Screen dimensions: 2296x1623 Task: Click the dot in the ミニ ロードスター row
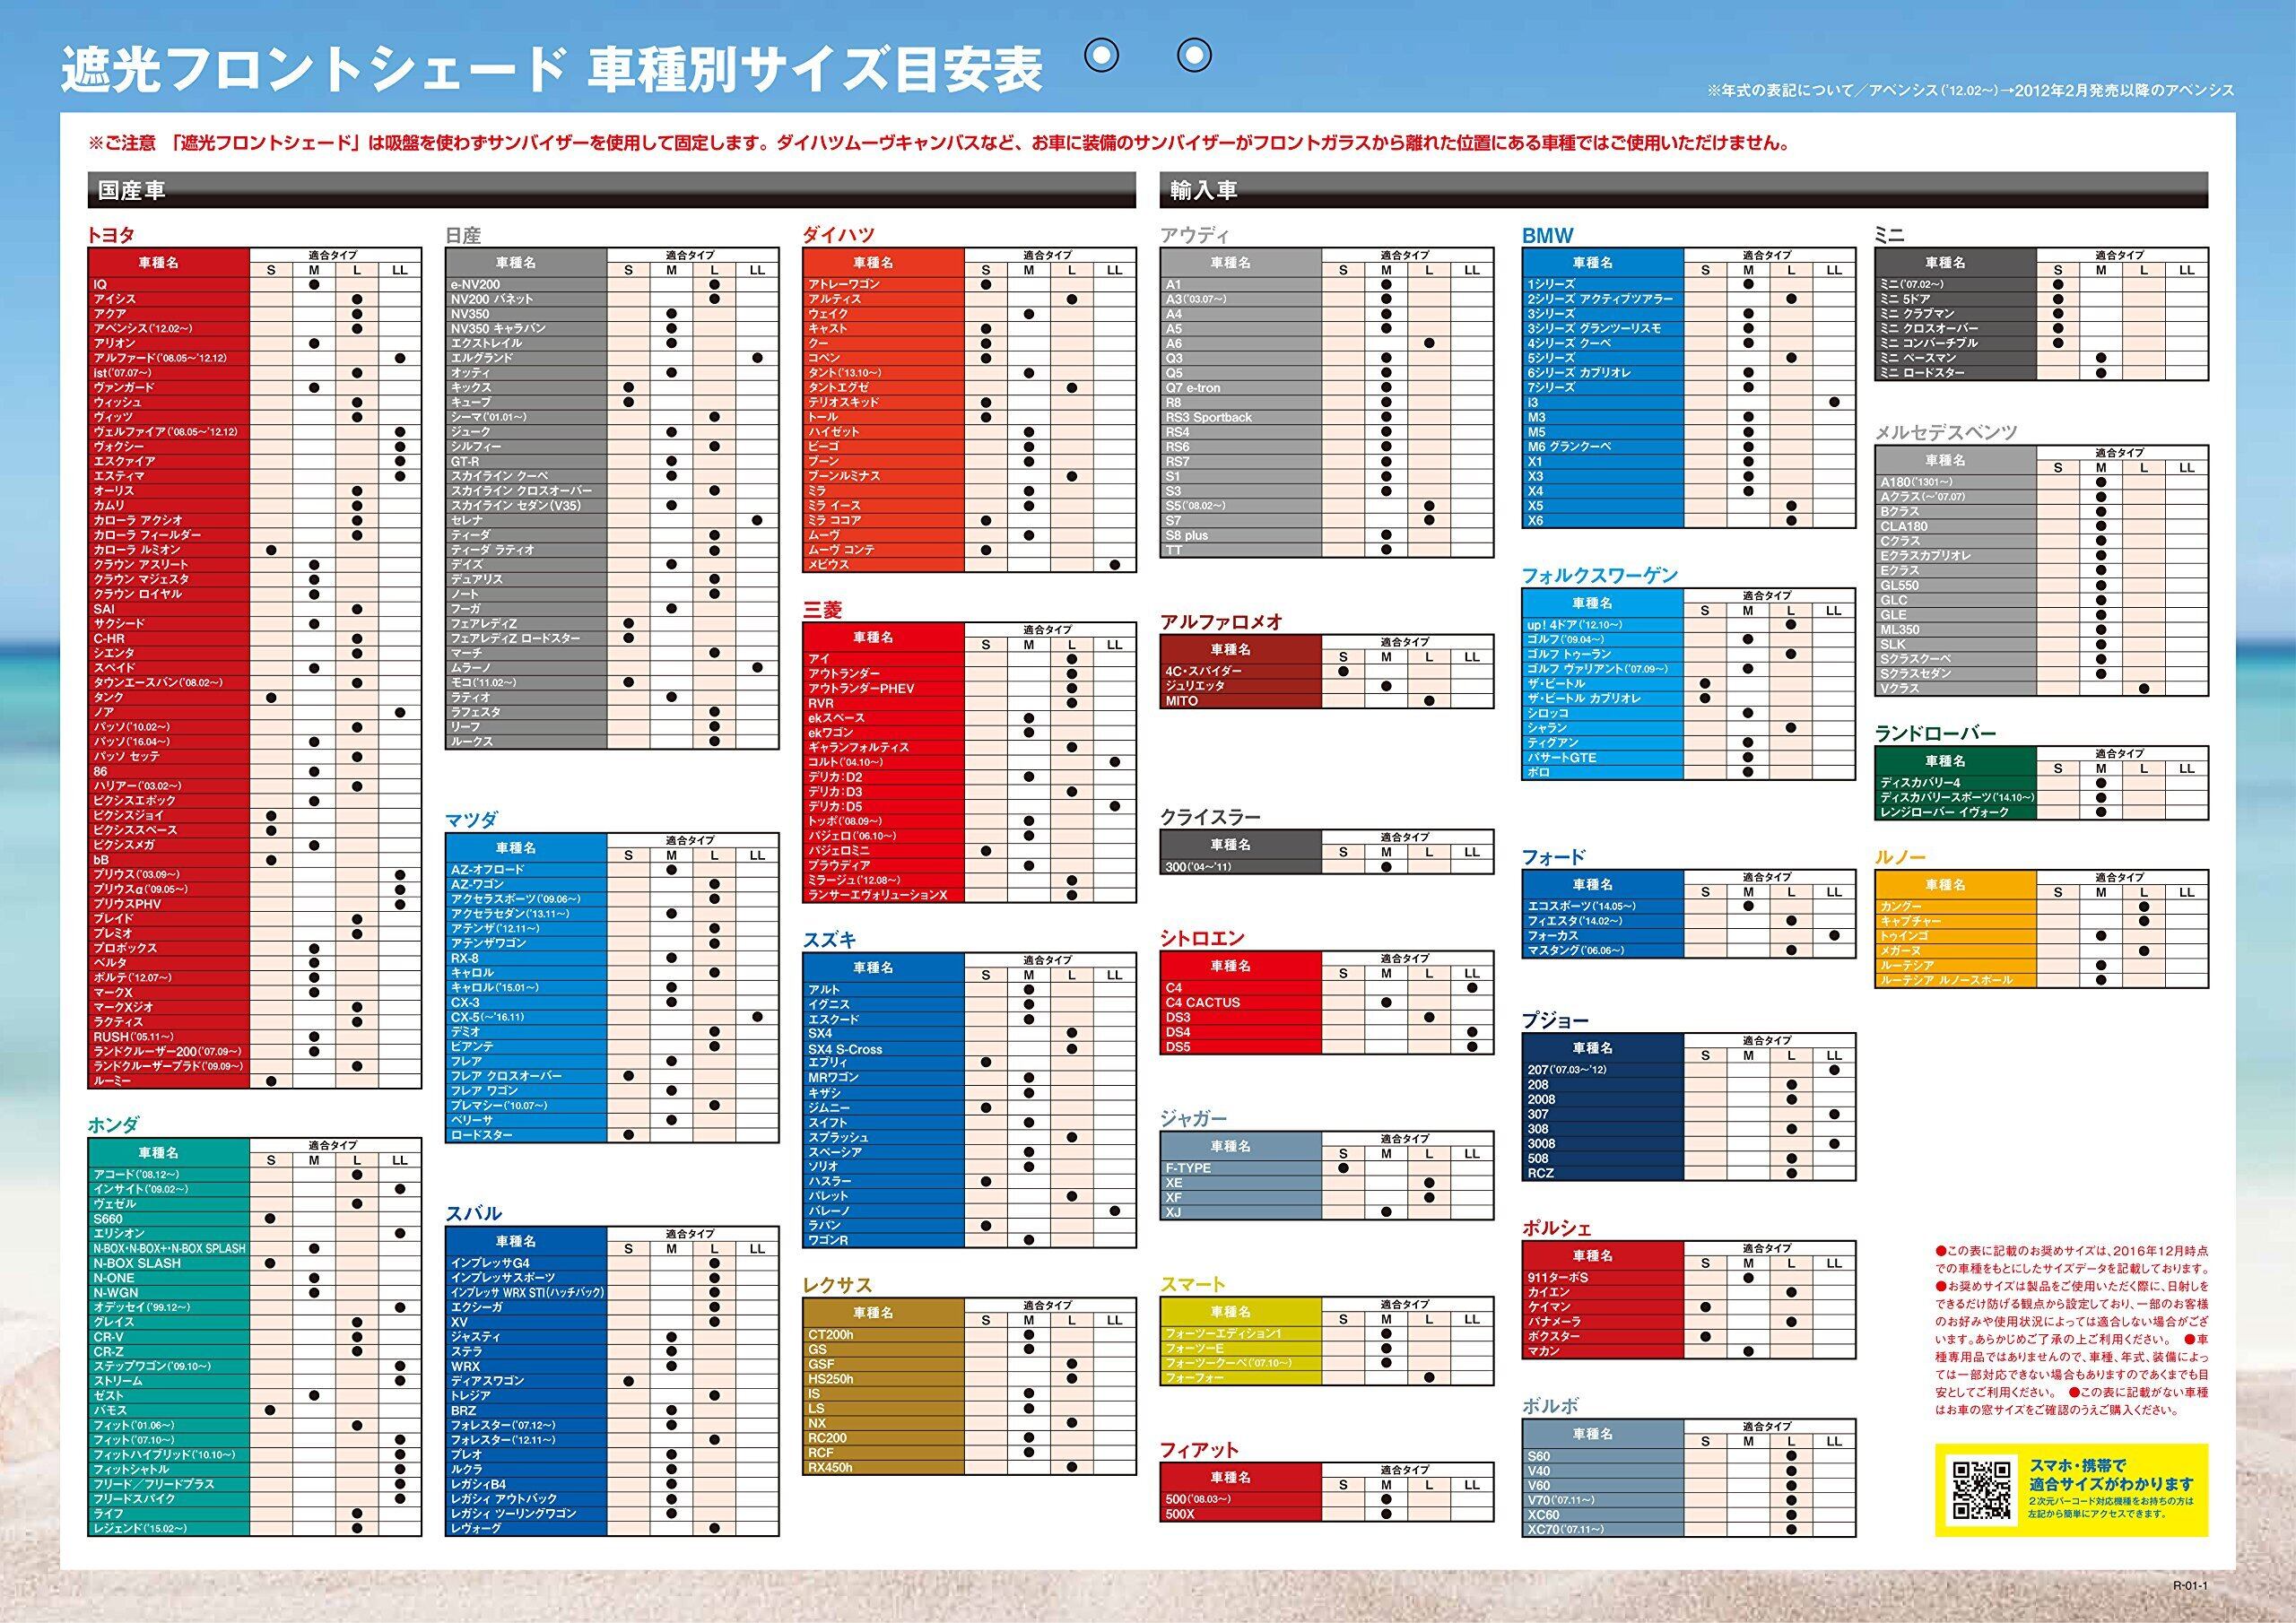2101,373
